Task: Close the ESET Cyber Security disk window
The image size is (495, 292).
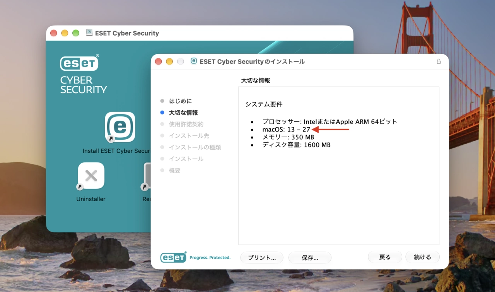Action: pos(54,33)
